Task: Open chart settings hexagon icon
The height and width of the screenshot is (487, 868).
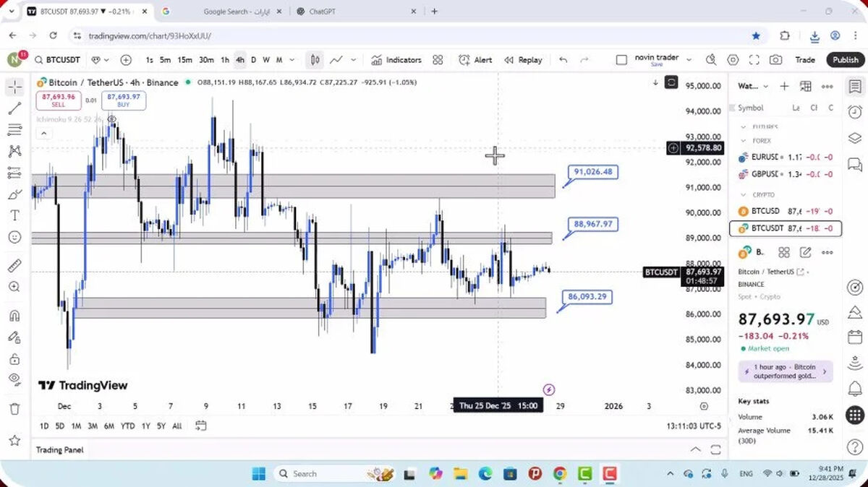Action: [733, 60]
